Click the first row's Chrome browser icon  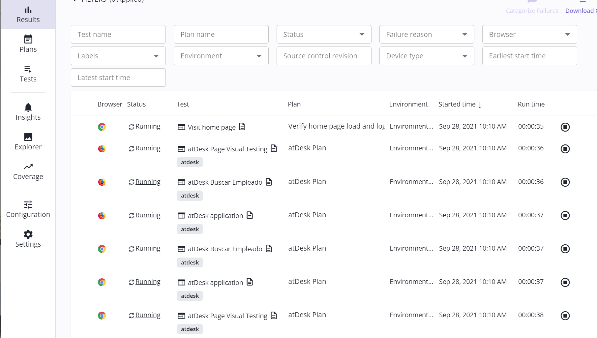[x=102, y=127]
